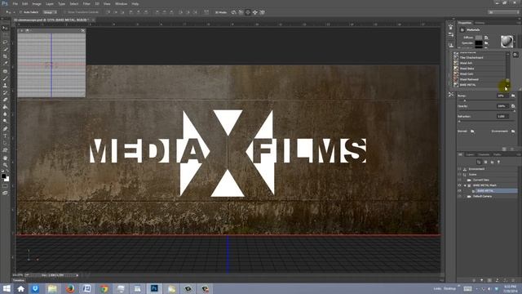Screen dimensions: 522x294
Task: Filter 3D panel by meshes
Action: 485,162
